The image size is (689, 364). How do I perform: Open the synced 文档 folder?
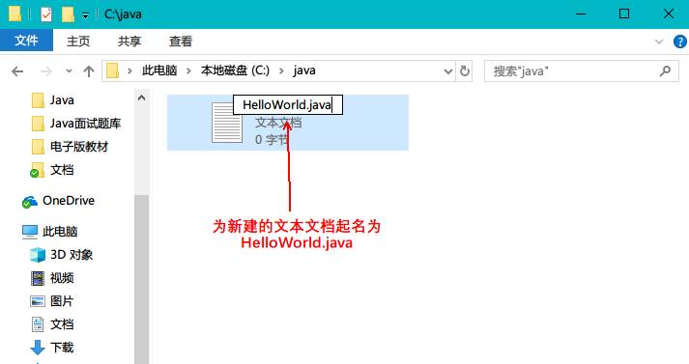click(62, 170)
